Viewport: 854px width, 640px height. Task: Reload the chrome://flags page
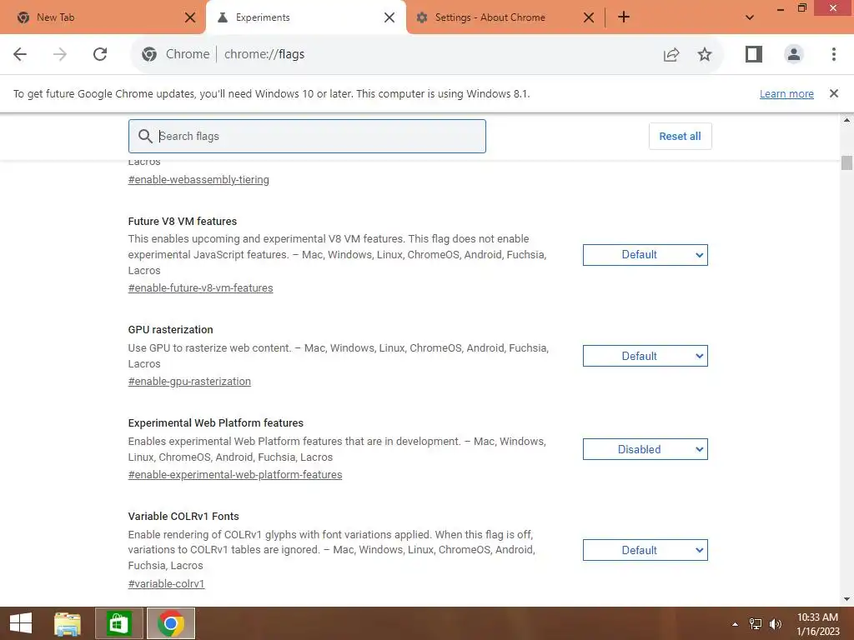100,54
